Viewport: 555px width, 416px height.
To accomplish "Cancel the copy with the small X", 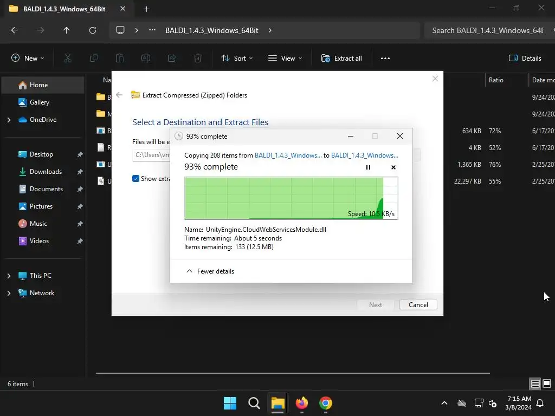I will pos(393,167).
